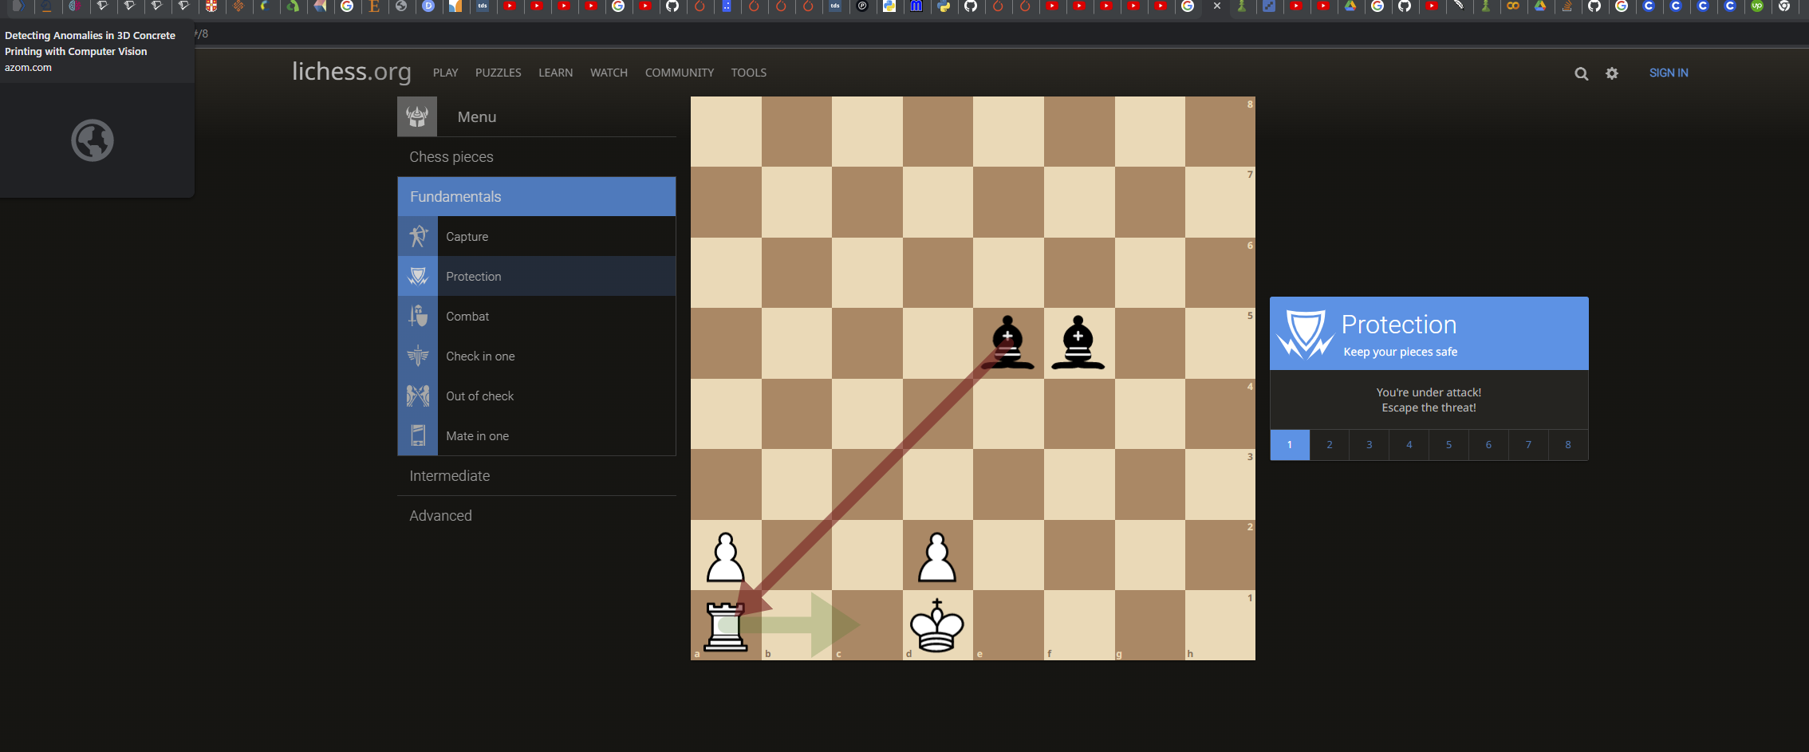Open the PLAY menu
The image size is (1809, 752).
pos(445,73)
